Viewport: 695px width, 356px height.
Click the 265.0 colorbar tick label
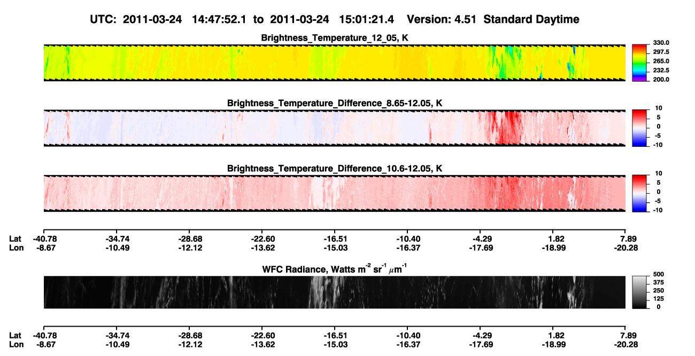661,61
